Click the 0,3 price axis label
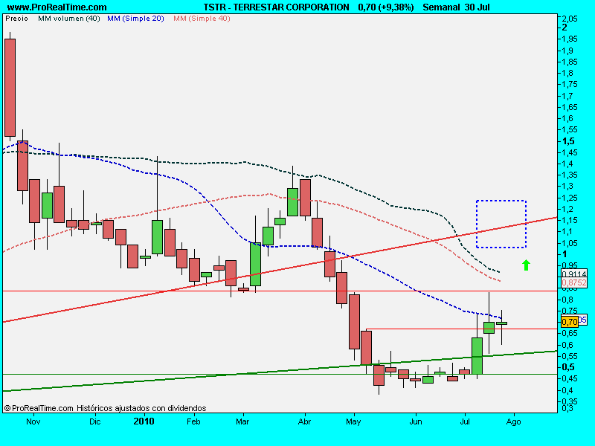The height and width of the screenshot is (446, 595). (568, 408)
